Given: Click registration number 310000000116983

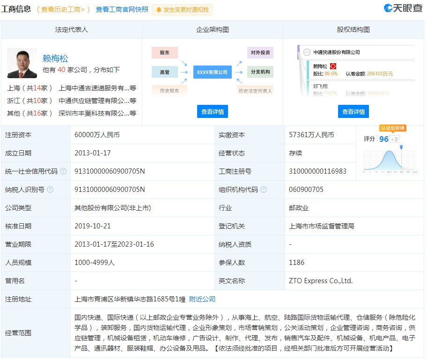Looking at the screenshot, I should 317,171.
